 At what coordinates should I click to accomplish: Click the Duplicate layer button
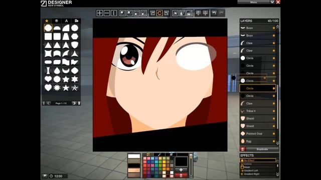coord(262,149)
